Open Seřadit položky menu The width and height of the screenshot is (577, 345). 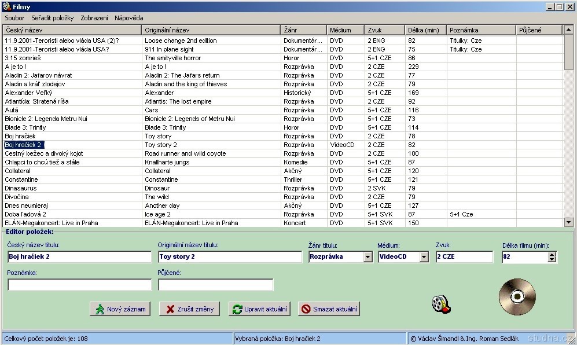53,18
